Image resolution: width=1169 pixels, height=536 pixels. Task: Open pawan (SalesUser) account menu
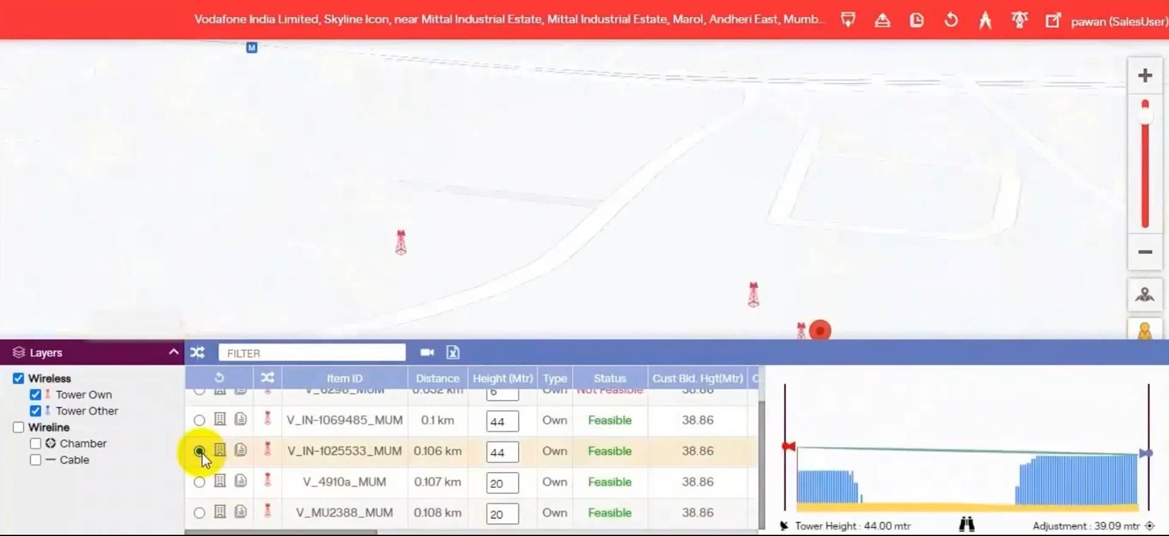pos(1119,21)
